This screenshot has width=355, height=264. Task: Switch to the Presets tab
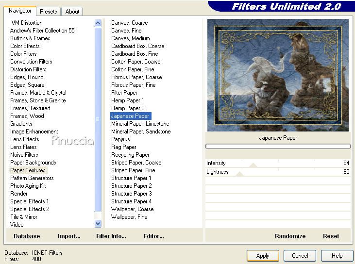[48, 11]
